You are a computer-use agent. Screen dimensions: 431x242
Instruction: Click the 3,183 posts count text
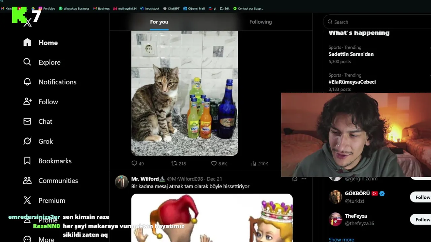[339, 89]
